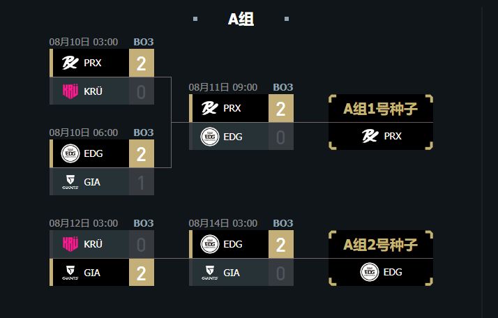Viewport: 498px width, 318px height.
Task: Click PRX logo under A组1号种子
Action: [370, 136]
